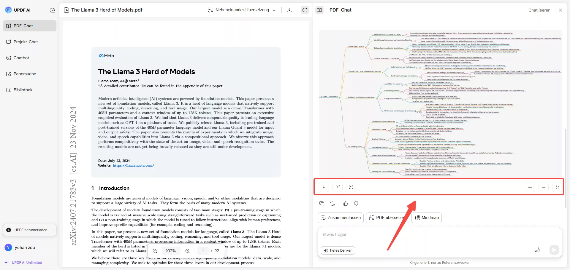Viewport: 570px width, 270px height.
Task: Open the llama.meta.com website link
Action: (133, 166)
